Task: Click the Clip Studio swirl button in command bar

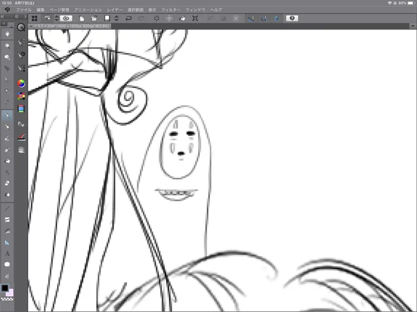Action: click(x=66, y=18)
